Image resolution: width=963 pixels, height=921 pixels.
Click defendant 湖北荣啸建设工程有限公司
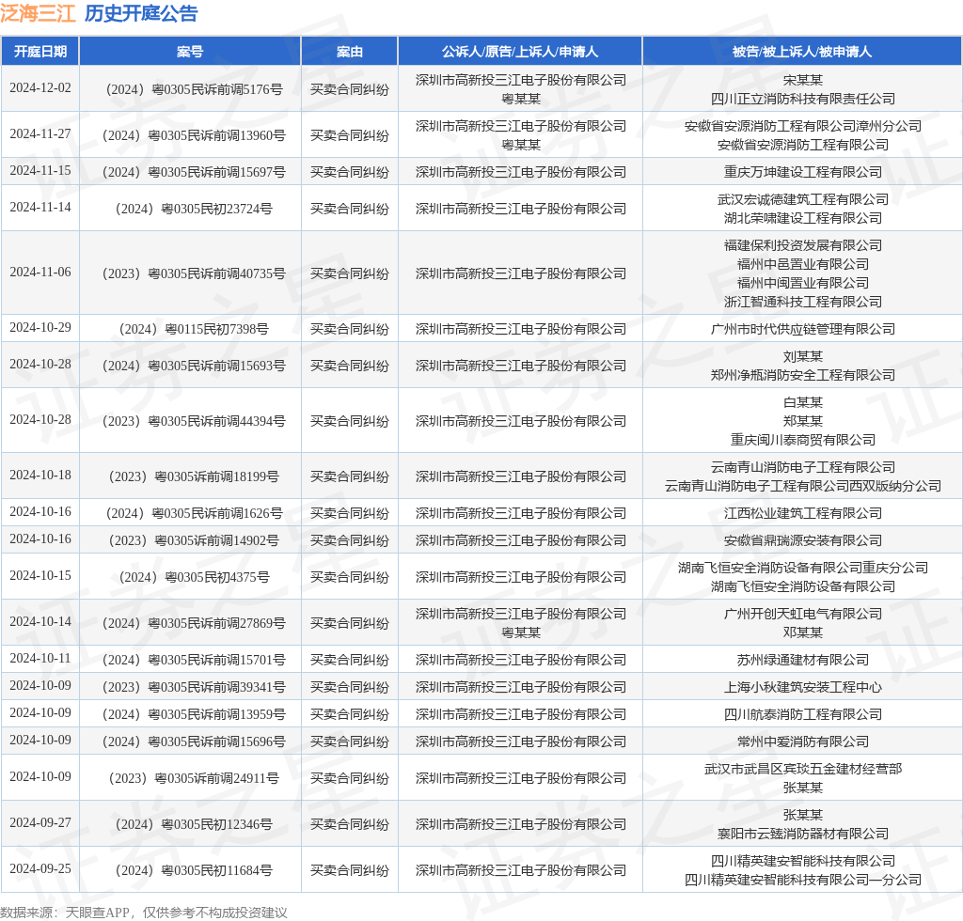(803, 218)
